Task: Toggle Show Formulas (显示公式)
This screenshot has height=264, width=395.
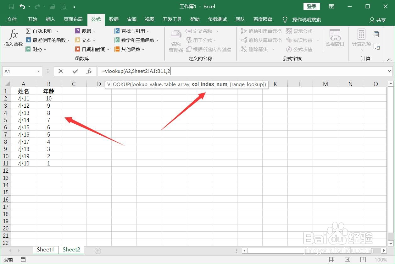Action: 300,31
